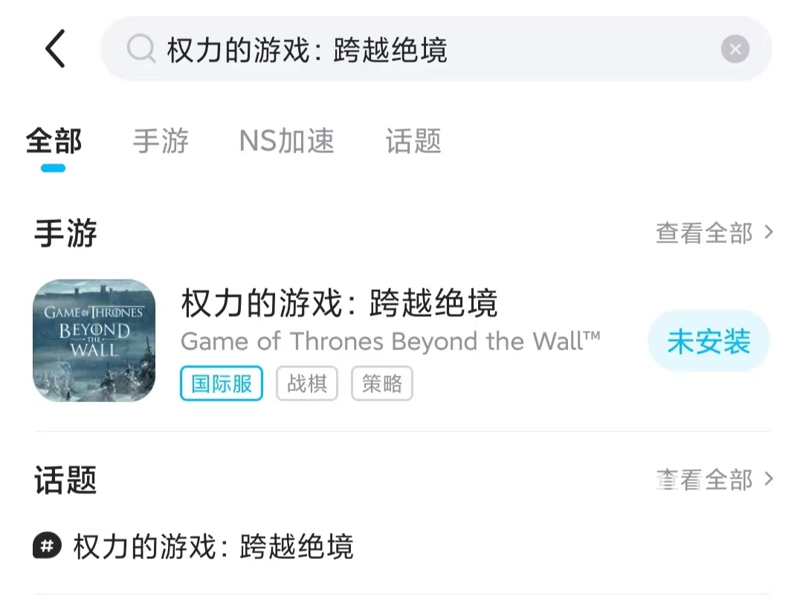
Task: Tap the 未安装 button
Action: (x=709, y=341)
